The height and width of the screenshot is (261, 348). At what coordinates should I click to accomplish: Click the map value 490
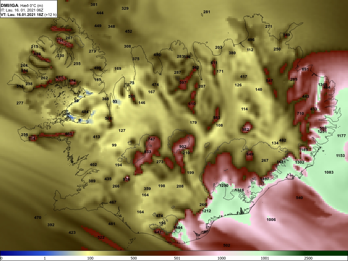click(157, 55)
